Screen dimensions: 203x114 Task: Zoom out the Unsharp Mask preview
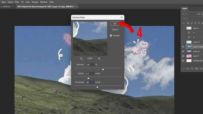pyautogui.click(x=81, y=59)
